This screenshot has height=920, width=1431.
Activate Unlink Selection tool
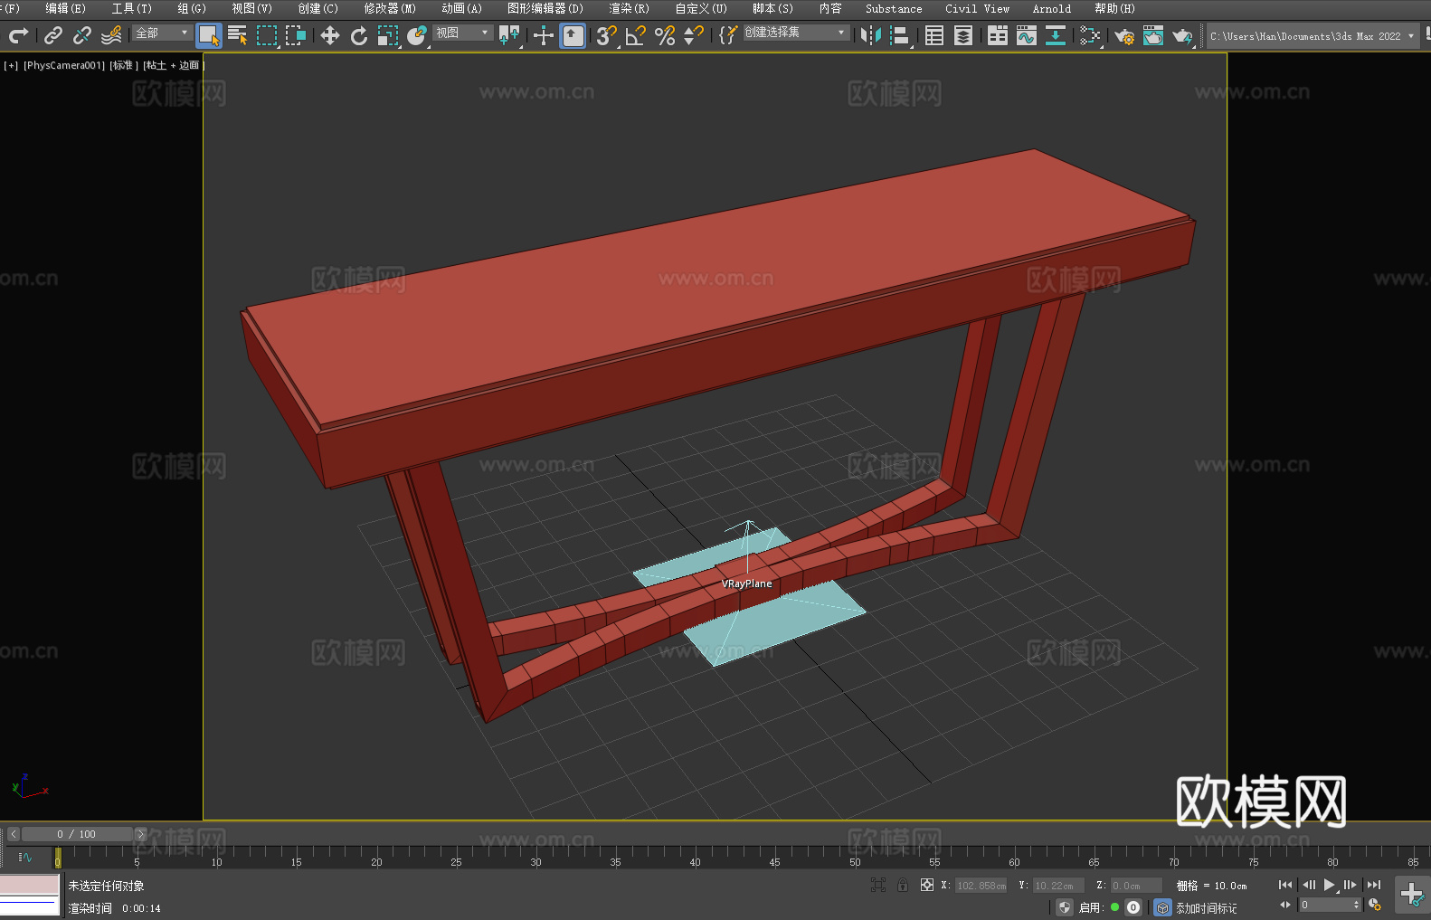(x=82, y=35)
